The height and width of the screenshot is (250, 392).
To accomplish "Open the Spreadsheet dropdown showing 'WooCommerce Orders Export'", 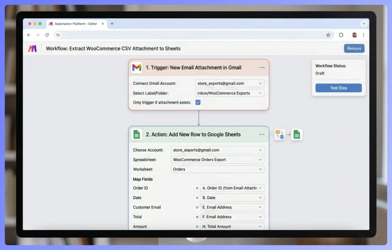I will [217, 160].
